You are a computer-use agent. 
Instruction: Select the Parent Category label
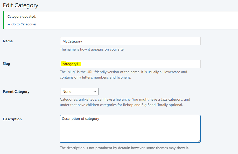pyautogui.click(x=16, y=92)
